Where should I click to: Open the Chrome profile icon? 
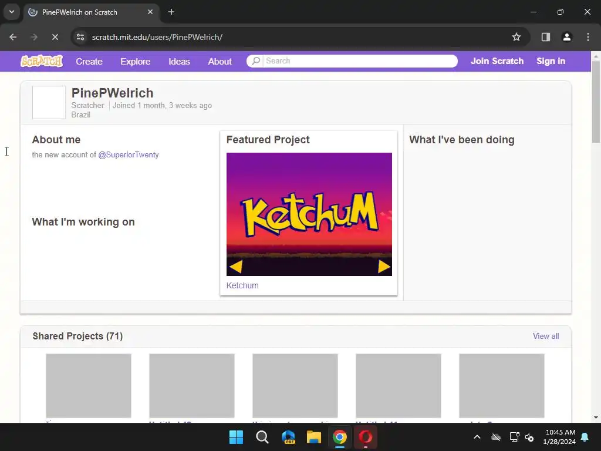point(567,37)
